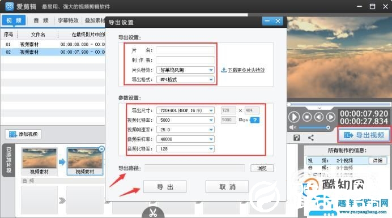Step to next frame button

[x=330, y=117]
